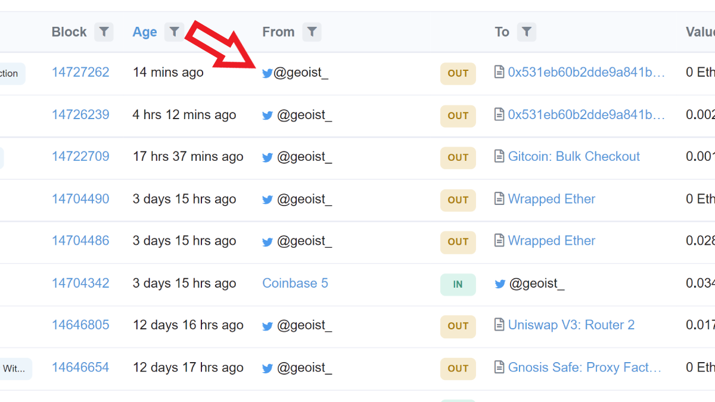Click '4 hrs 12 mins ago' age cell
This screenshot has height=402, width=715.
click(x=184, y=115)
